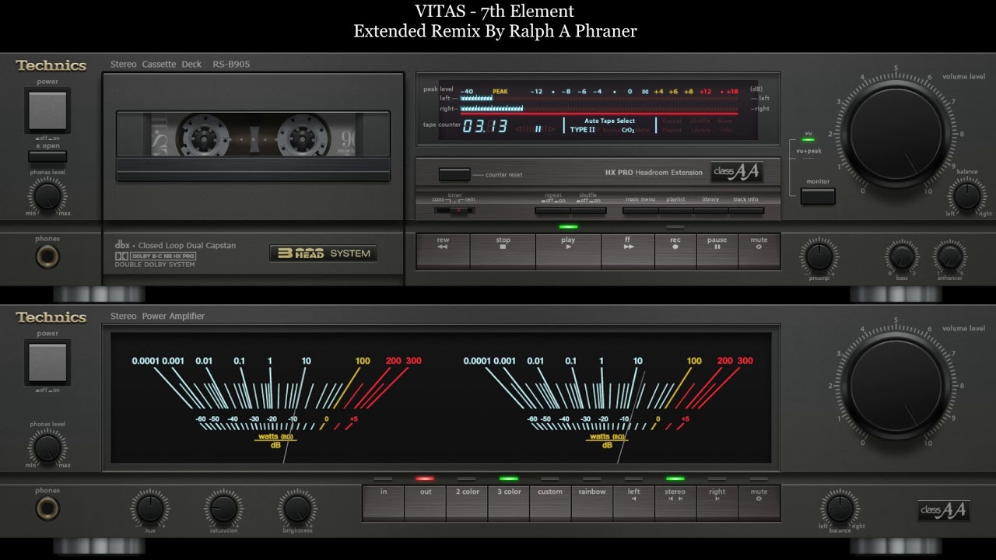
Task: Mute the cassette deck output
Action: 759,250
